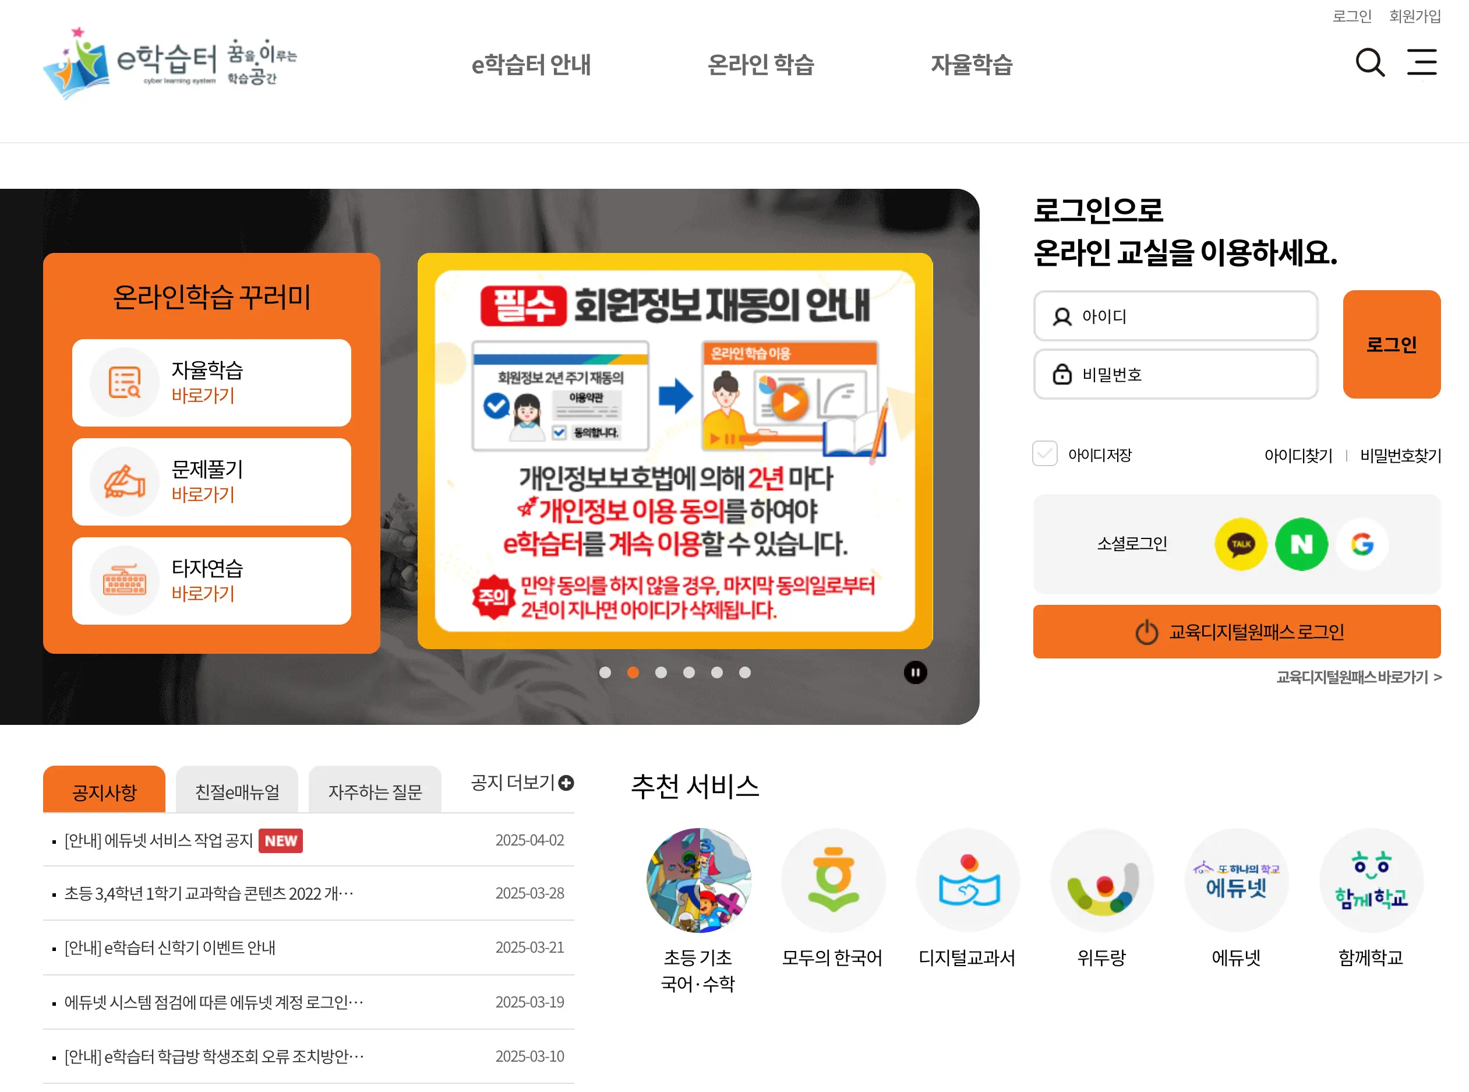Sign in with Google social login
The height and width of the screenshot is (1092, 1469).
point(1361,545)
